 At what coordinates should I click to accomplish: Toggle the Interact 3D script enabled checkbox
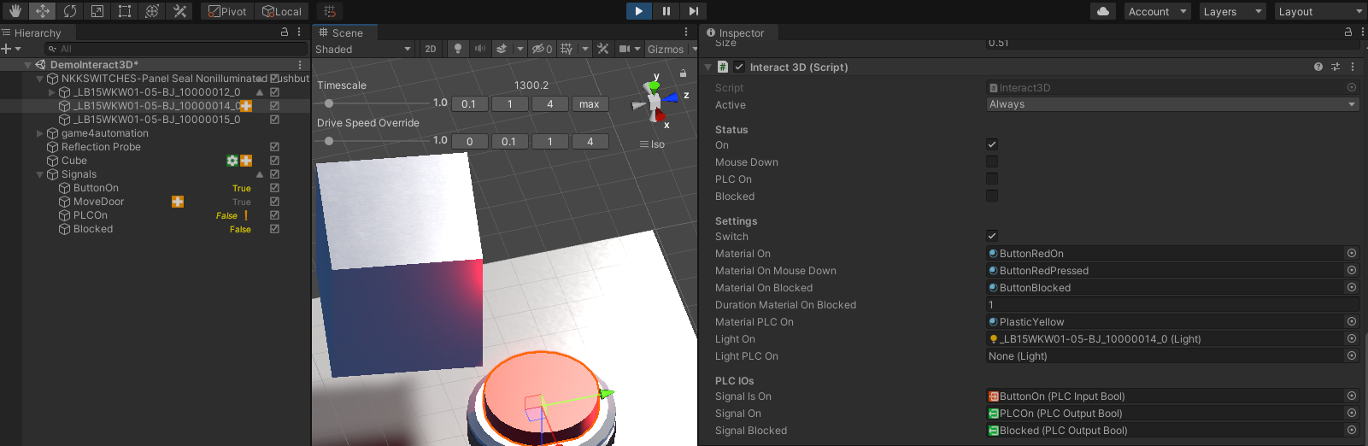[739, 67]
